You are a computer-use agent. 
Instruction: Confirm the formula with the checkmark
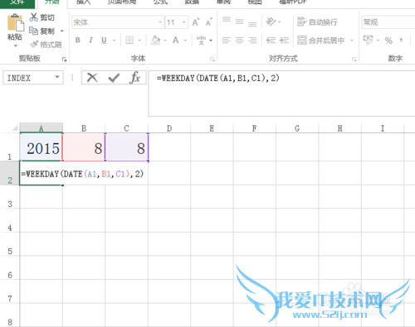point(114,78)
